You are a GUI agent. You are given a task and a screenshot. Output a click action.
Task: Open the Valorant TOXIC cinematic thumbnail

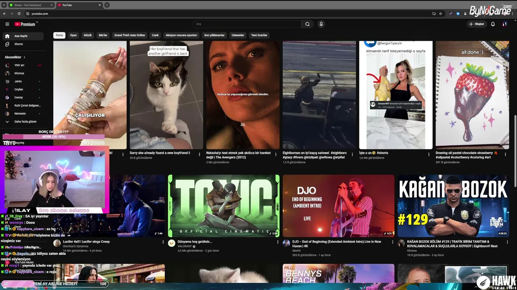click(224, 206)
